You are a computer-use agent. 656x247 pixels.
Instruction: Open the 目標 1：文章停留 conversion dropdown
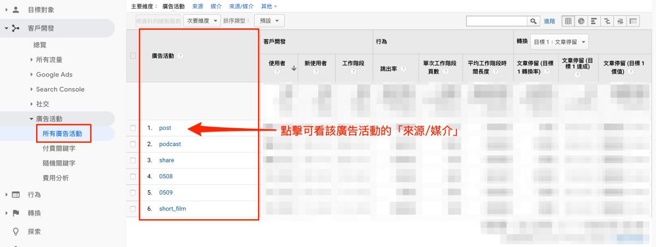pos(559,42)
